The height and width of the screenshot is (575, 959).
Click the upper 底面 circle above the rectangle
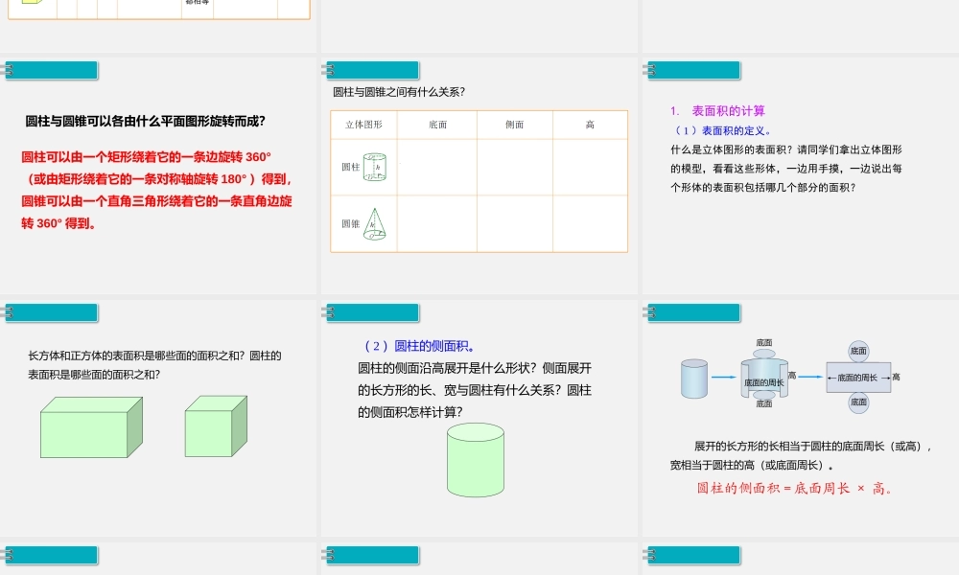[858, 350]
